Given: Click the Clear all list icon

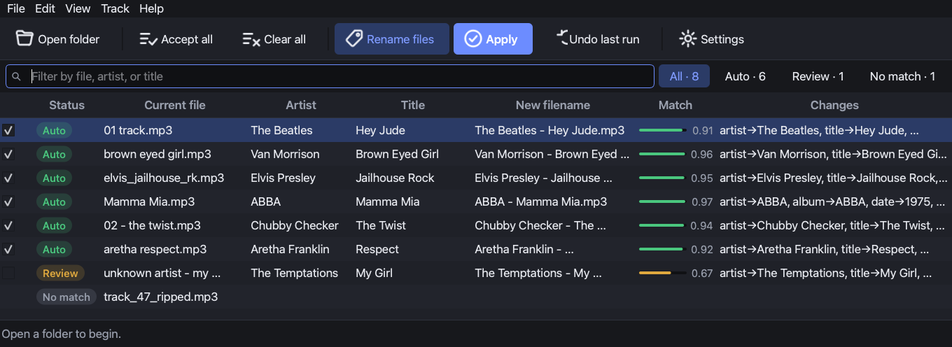Looking at the screenshot, I should tap(251, 39).
